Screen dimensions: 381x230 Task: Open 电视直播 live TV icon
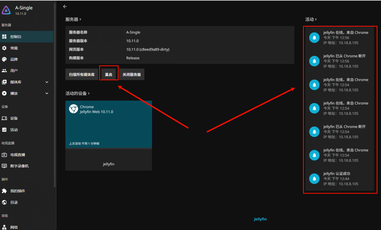[x=4, y=155]
